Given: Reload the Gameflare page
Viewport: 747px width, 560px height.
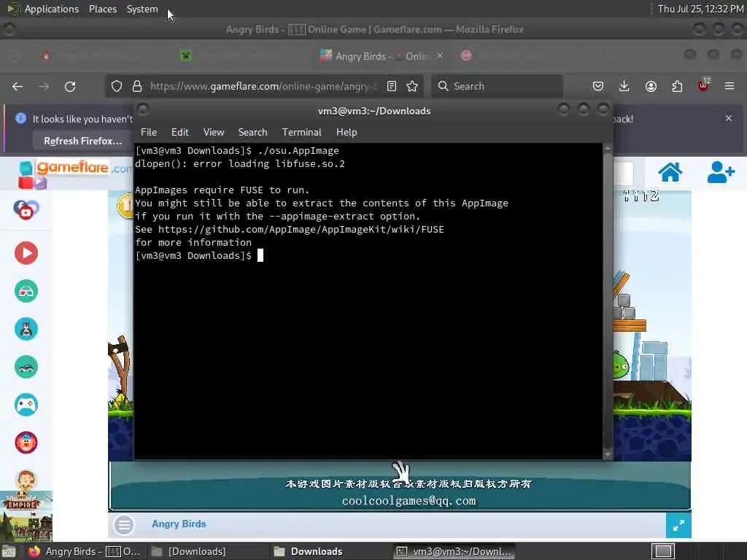Looking at the screenshot, I should [x=70, y=86].
